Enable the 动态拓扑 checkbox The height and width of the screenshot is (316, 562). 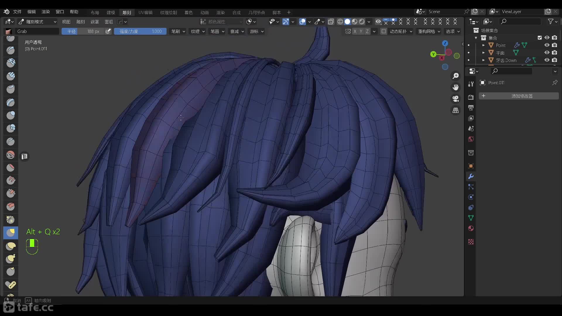click(x=383, y=31)
